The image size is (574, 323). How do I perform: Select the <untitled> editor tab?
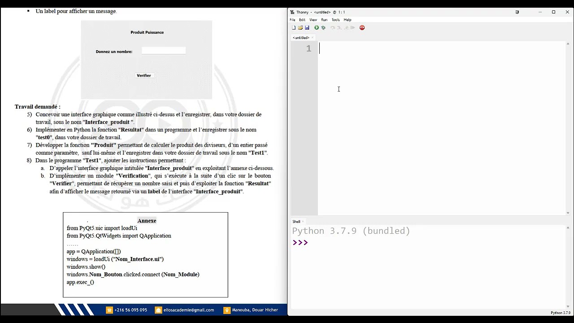point(301,38)
